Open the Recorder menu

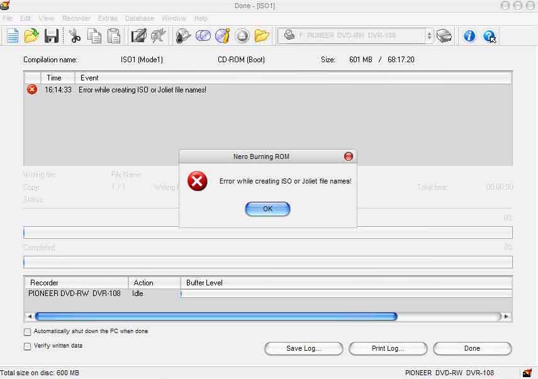76,18
